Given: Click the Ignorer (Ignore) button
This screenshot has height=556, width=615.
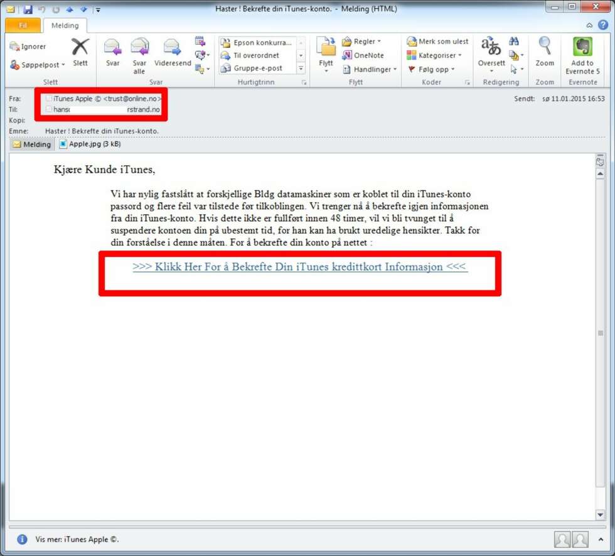Looking at the screenshot, I should point(28,46).
